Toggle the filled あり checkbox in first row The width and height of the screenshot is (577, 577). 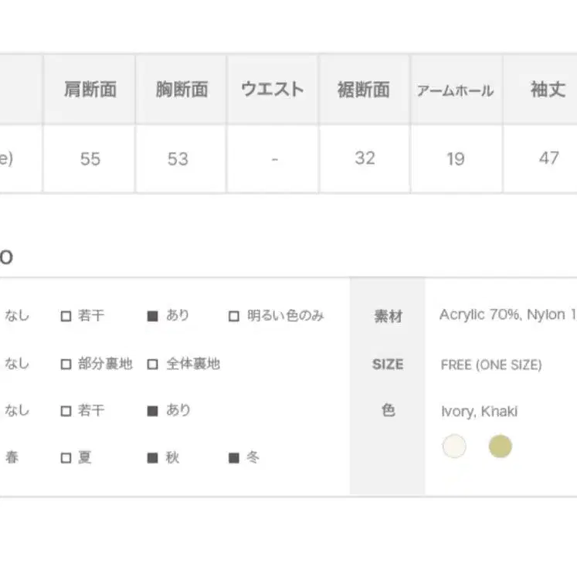[153, 316]
